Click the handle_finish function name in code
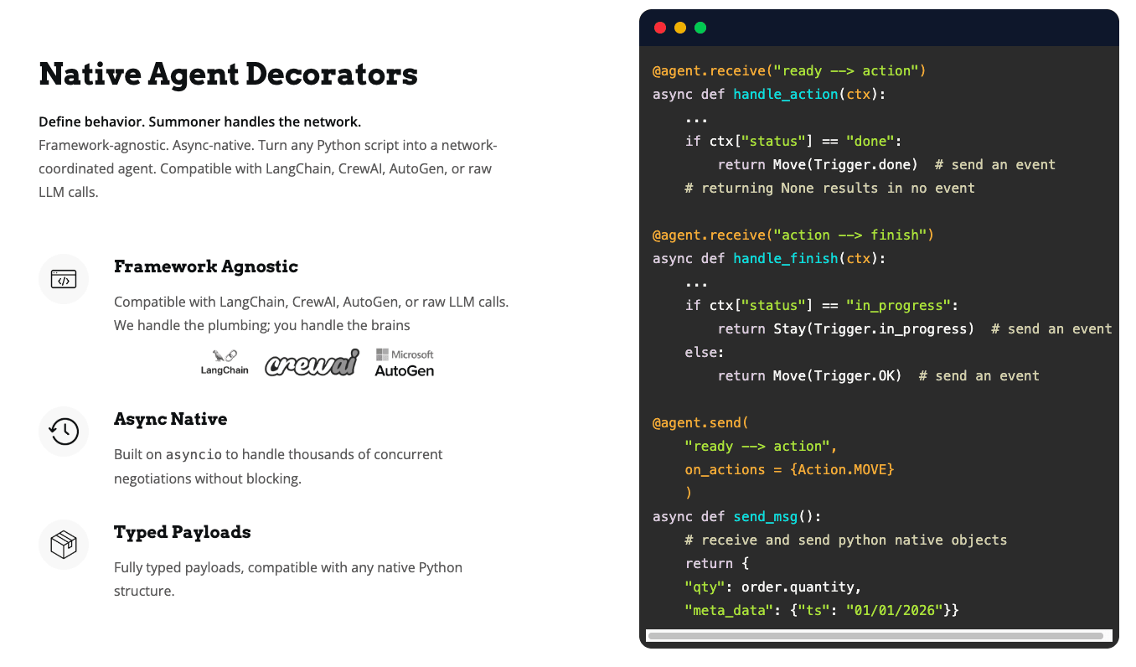Viewport: 1136px width, 667px height. click(785, 258)
